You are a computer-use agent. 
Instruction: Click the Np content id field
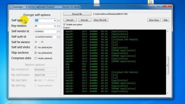(45, 70)
